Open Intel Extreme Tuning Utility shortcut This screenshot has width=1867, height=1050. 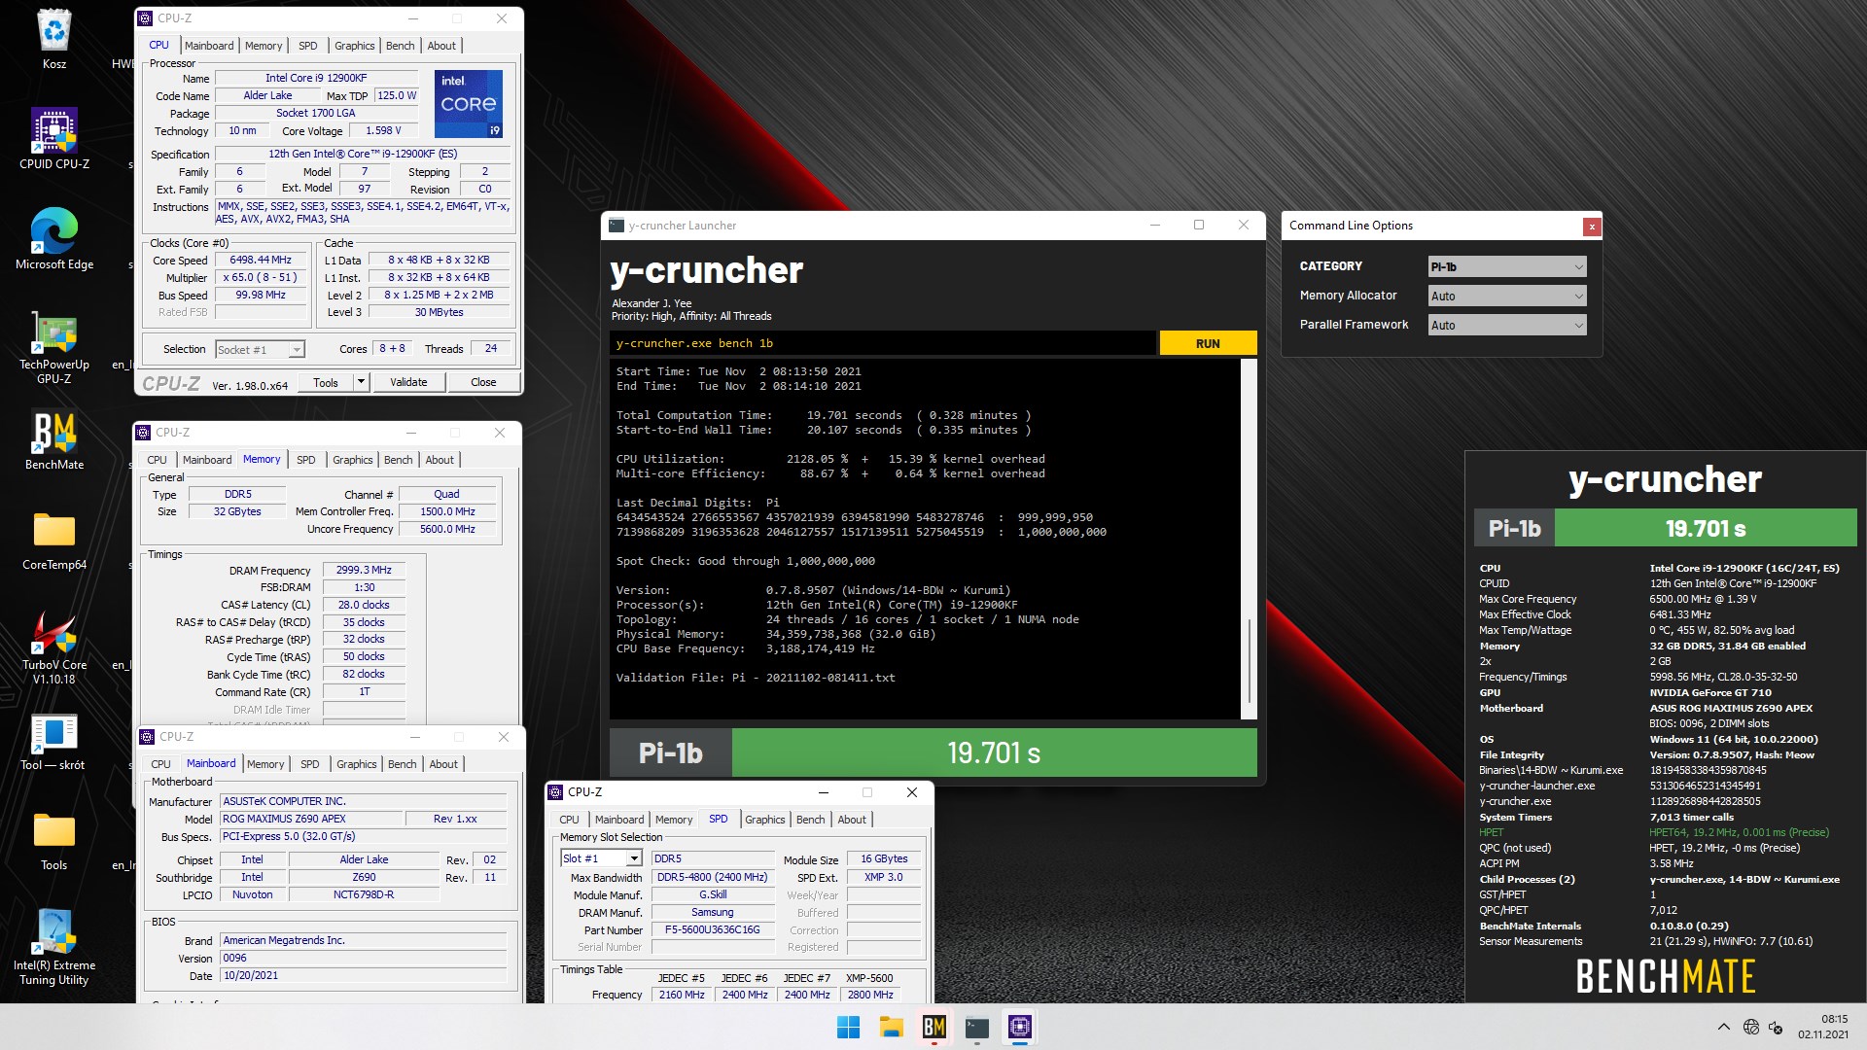pos(54,947)
